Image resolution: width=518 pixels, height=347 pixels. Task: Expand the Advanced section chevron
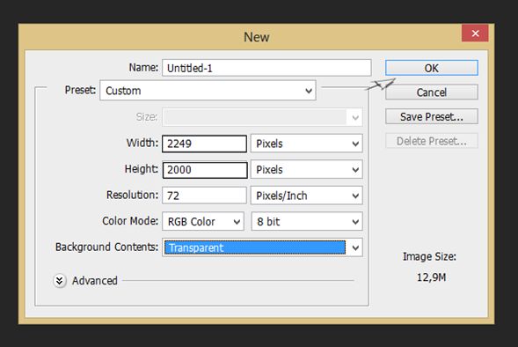tap(60, 281)
